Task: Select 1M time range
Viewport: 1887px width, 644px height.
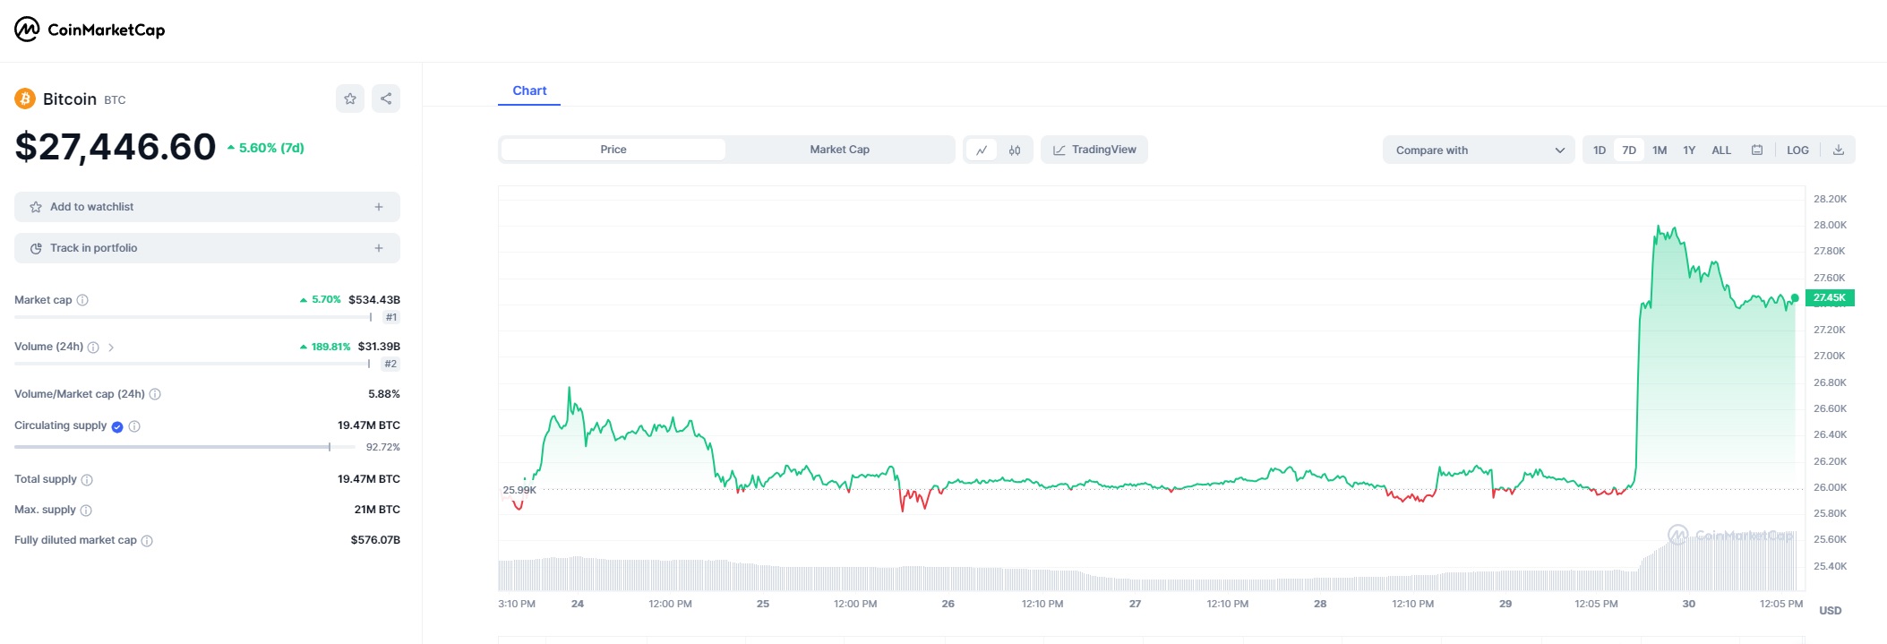Action: click(1660, 150)
